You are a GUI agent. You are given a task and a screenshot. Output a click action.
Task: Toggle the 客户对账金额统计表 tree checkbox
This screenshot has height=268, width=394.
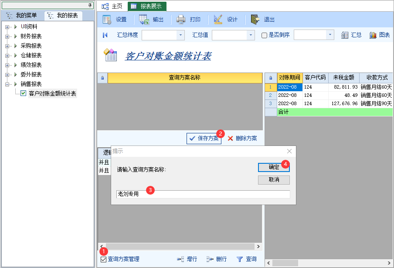point(24,93)
